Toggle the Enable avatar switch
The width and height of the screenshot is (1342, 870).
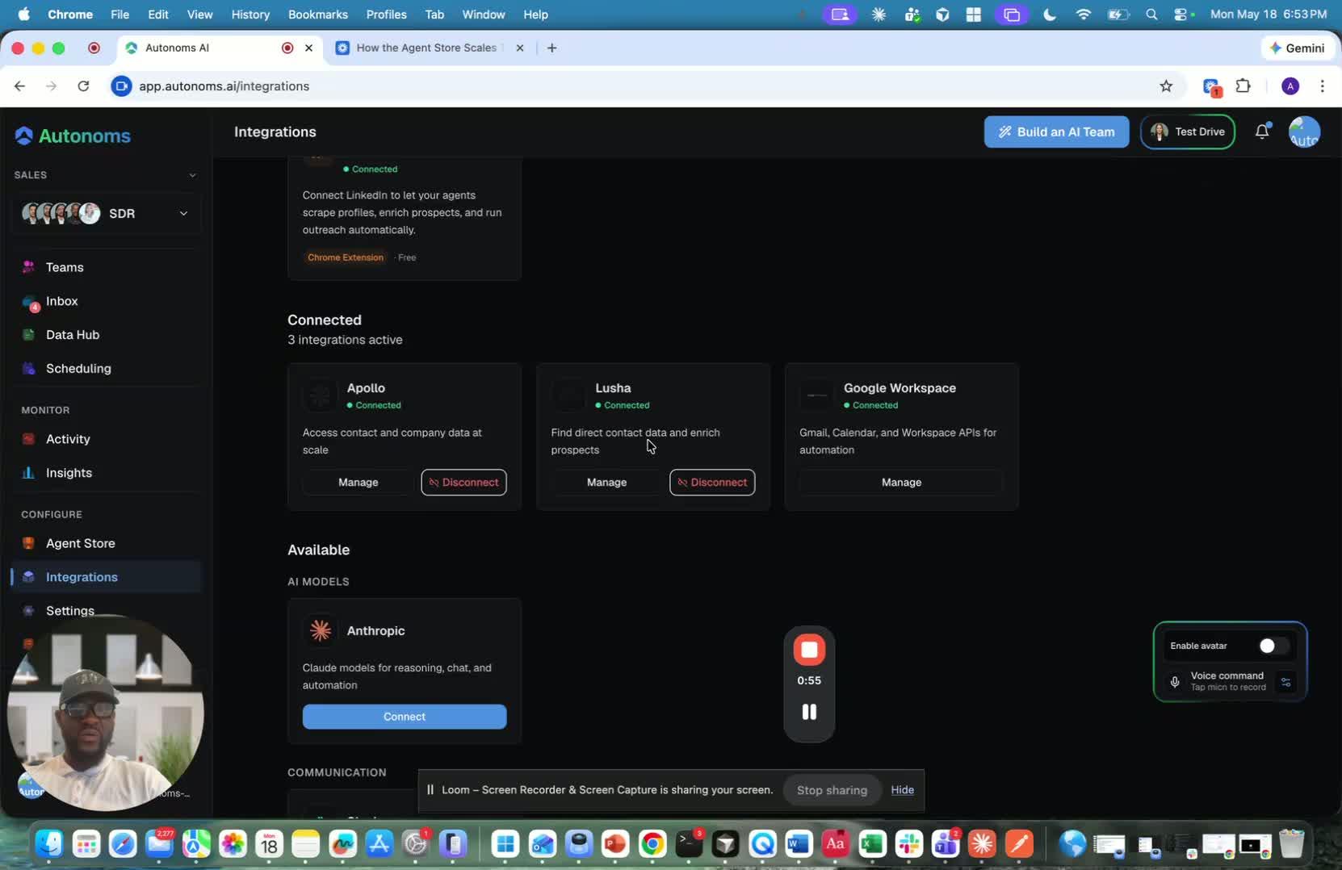[1273, 646]
